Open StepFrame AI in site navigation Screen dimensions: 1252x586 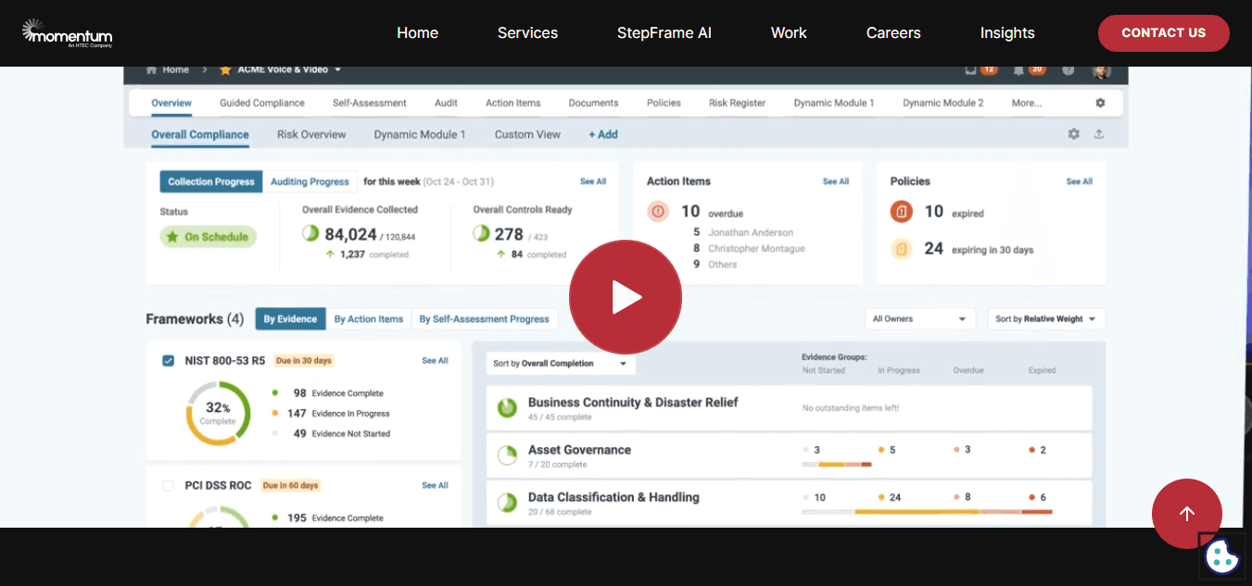[x=664, y=33]
